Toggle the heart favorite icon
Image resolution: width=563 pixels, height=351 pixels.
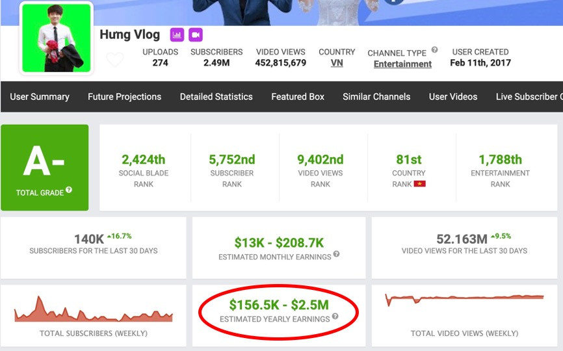tap(115, 60)
